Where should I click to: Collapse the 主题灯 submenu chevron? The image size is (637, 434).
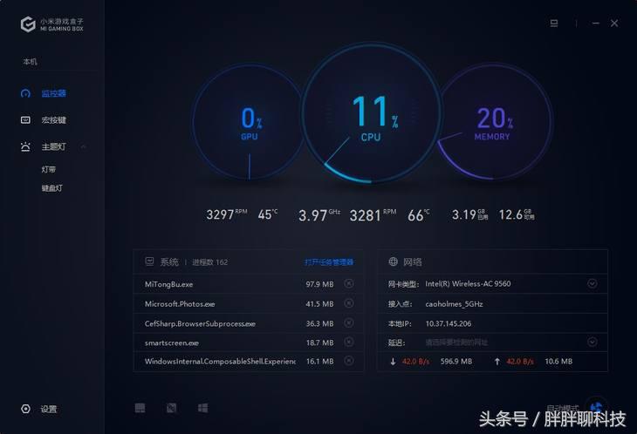[x=84, y=146]
